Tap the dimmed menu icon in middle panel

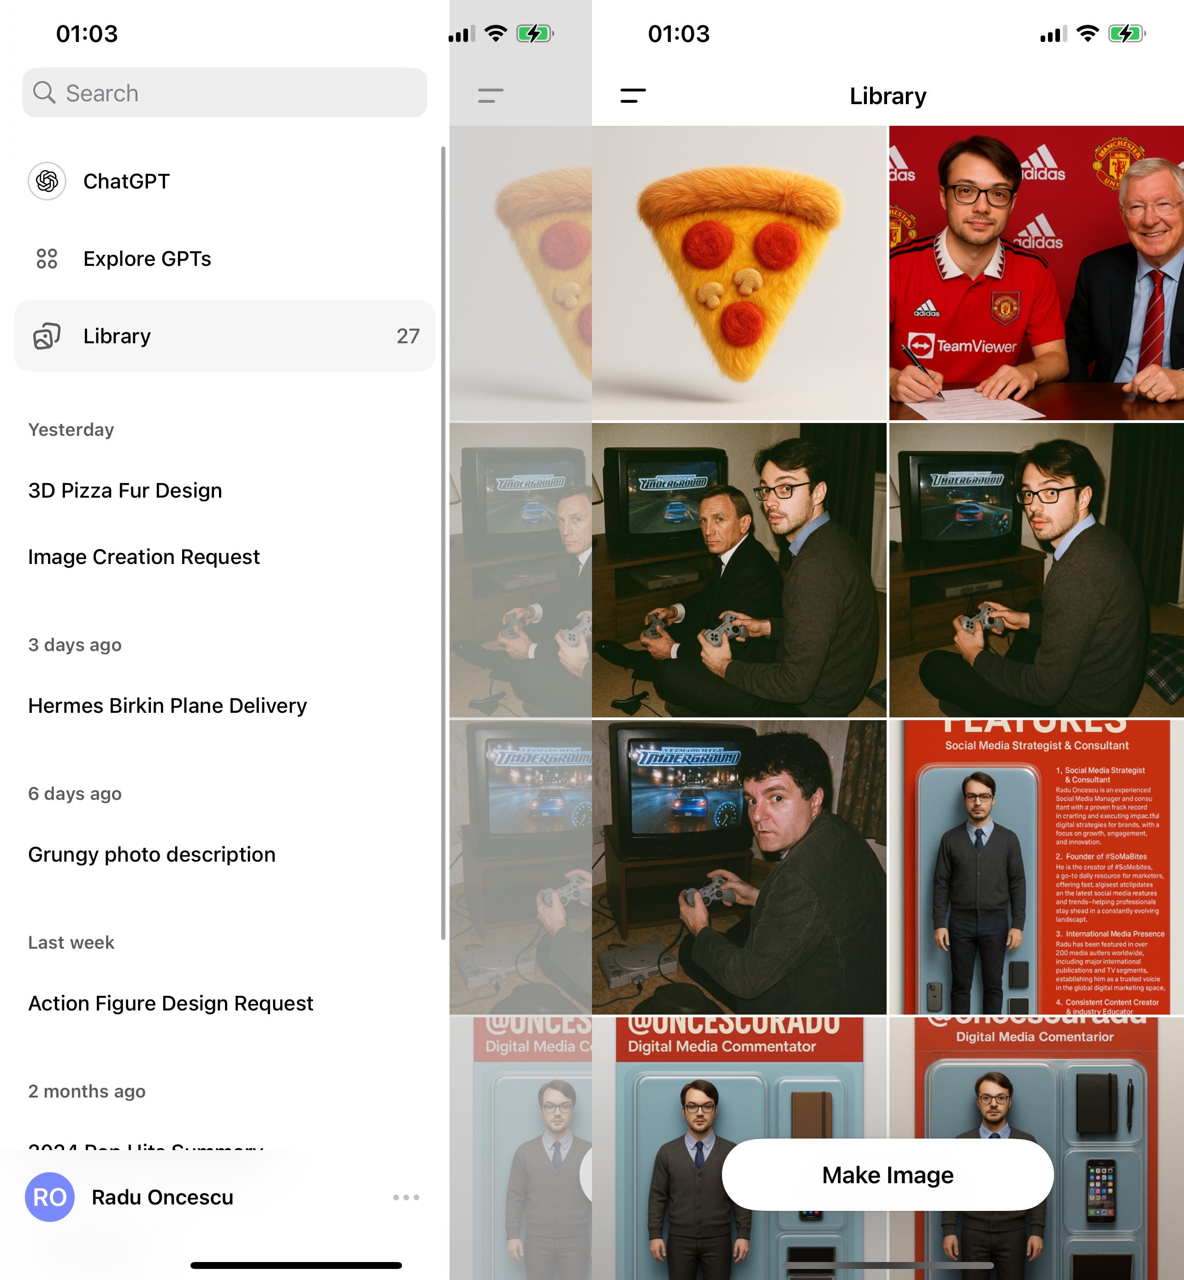tap(491, 96)
